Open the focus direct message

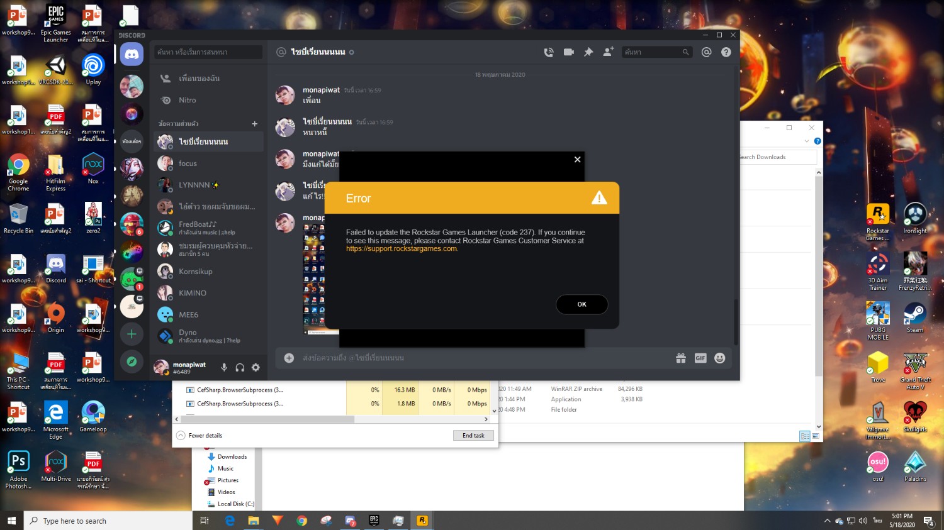pyautogui.click(x=208, y=163)
